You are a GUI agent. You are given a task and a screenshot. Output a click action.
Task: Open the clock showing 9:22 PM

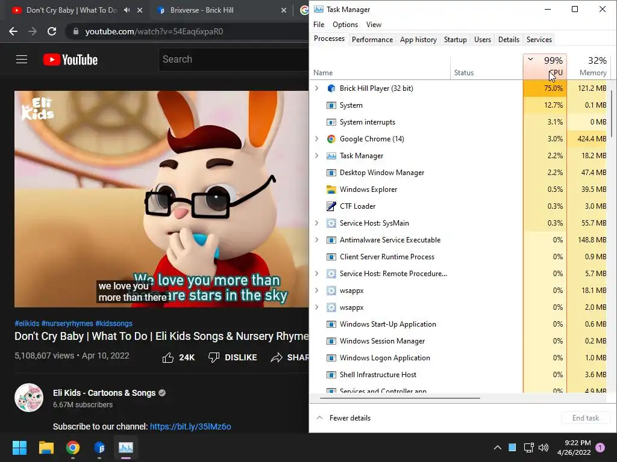click(x=574, y=448)
